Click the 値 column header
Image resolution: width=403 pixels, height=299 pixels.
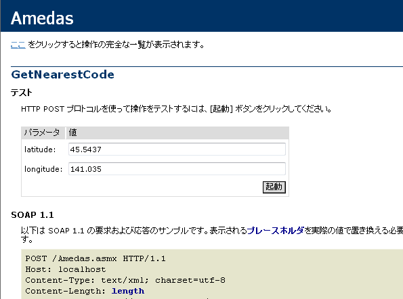point(177,133)
